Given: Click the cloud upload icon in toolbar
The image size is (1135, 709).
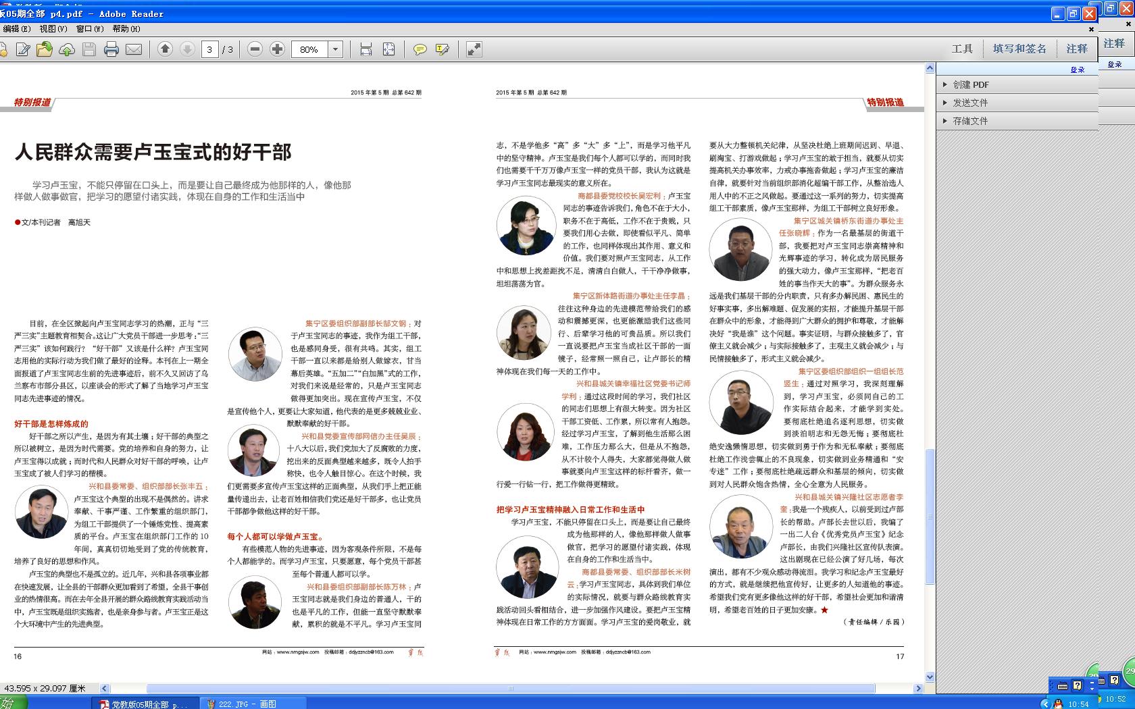Looking at the screenshot, I should point(67,49).
